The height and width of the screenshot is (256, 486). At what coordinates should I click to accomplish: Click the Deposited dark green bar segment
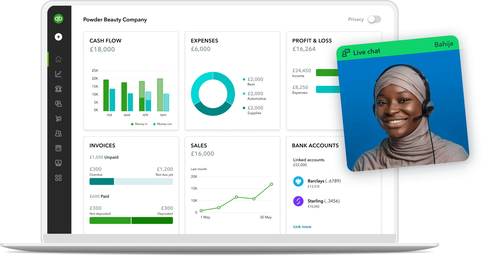pos(152,220)
